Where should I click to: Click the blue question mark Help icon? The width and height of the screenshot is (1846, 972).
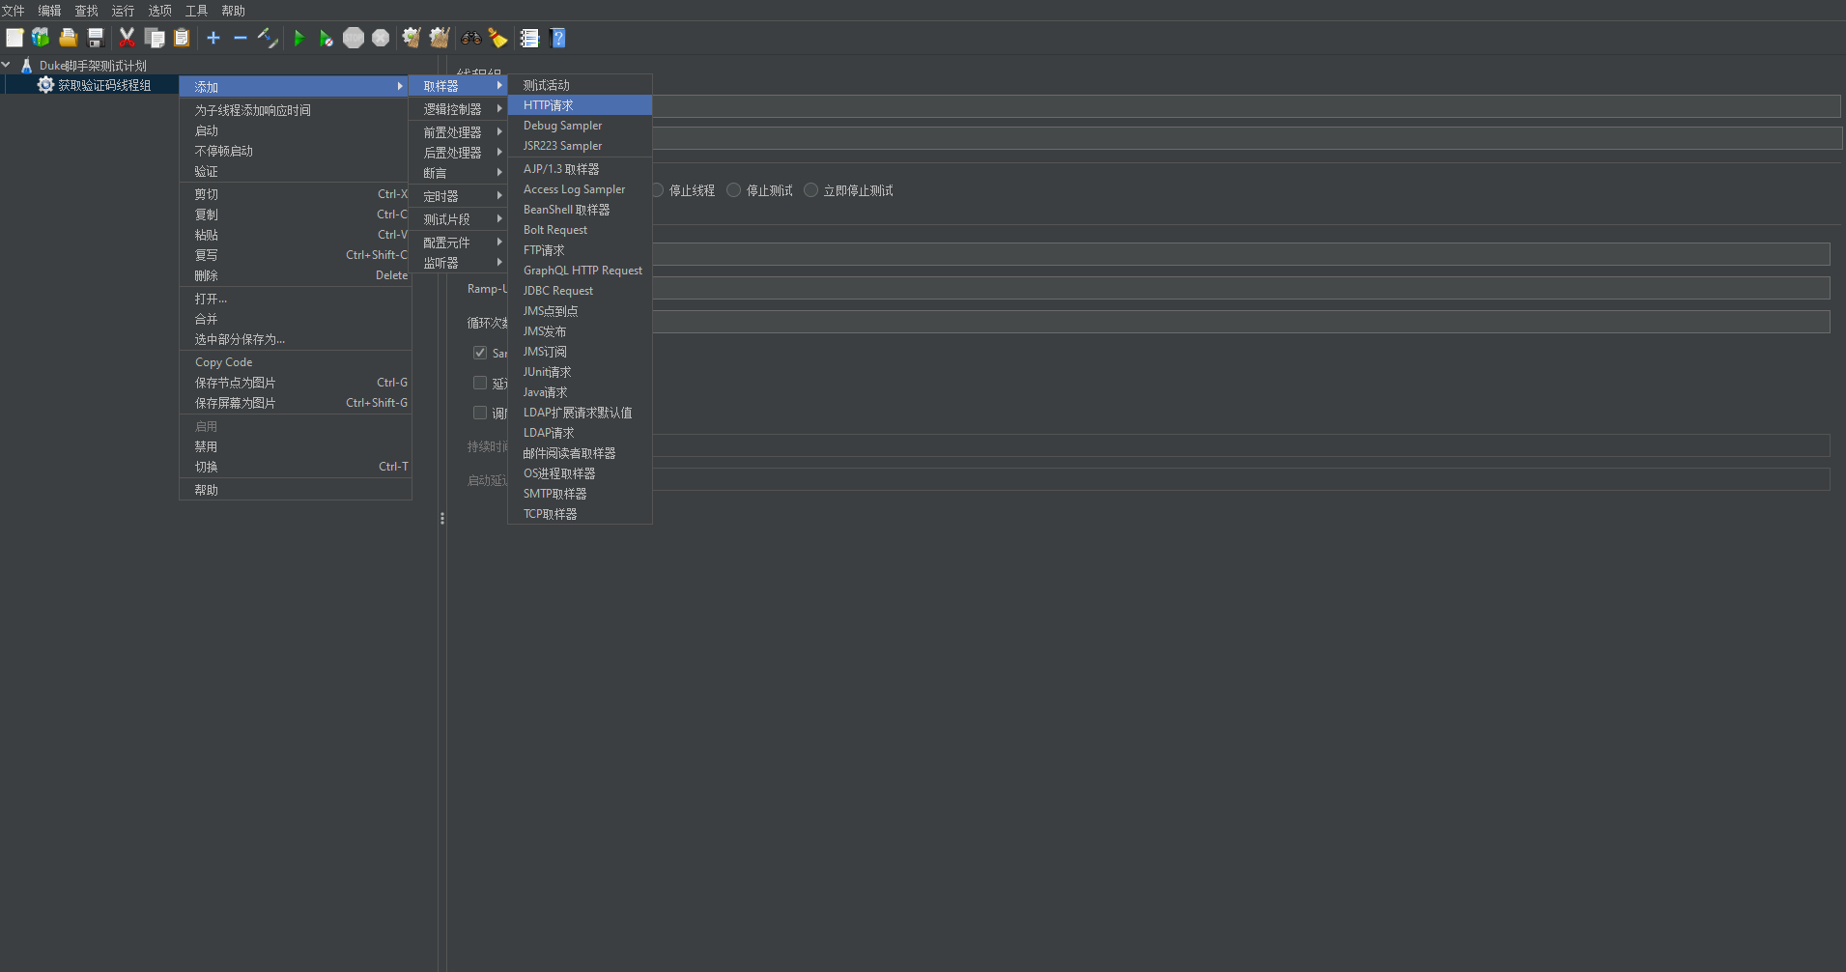point(557,38)
